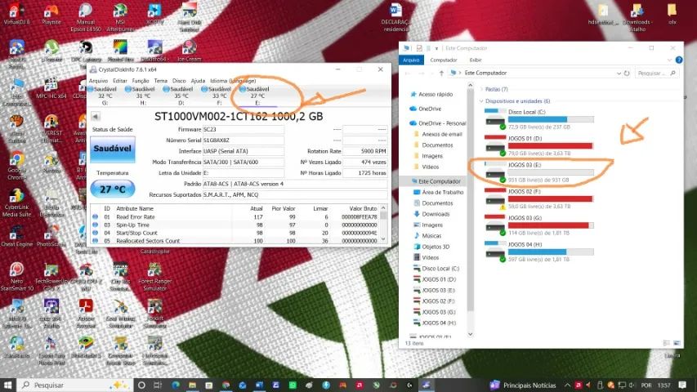Open Arquivo menu in CrystalDiskInfo
This screenshot has width=697, height=392.
tap(98, 81)
